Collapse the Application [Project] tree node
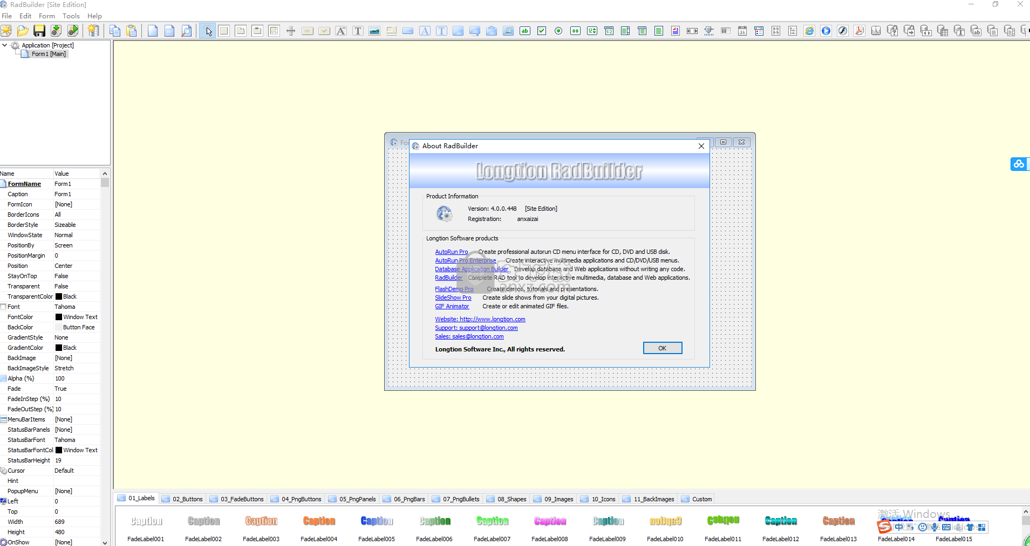Image resolution: width=1030 pixels, height=546 pixels. coord(5,45)
